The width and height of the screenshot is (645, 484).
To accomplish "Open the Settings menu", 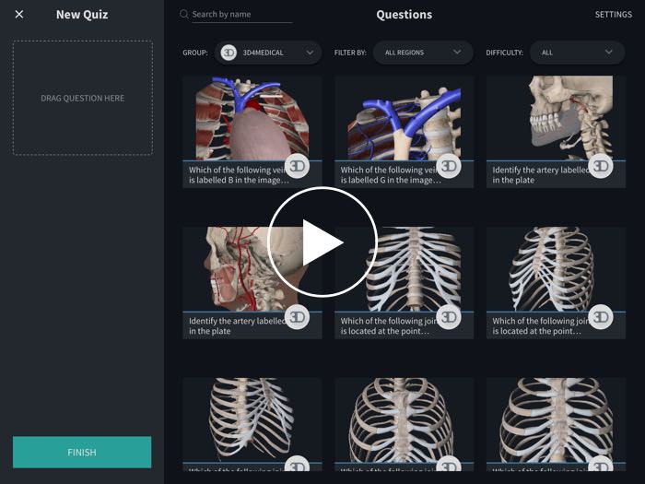I will (x=613, y=15).
